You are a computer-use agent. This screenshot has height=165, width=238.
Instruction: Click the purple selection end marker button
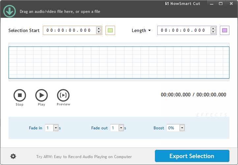[224, 30]
